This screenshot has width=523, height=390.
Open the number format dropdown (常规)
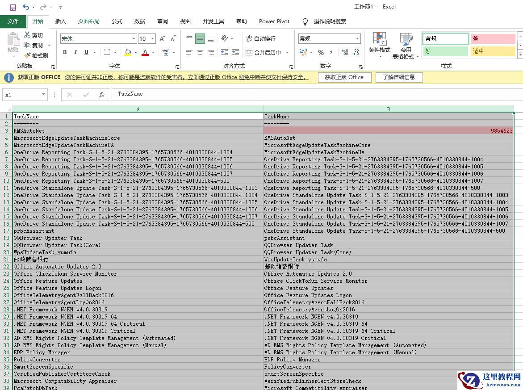[x=357, y=39]
